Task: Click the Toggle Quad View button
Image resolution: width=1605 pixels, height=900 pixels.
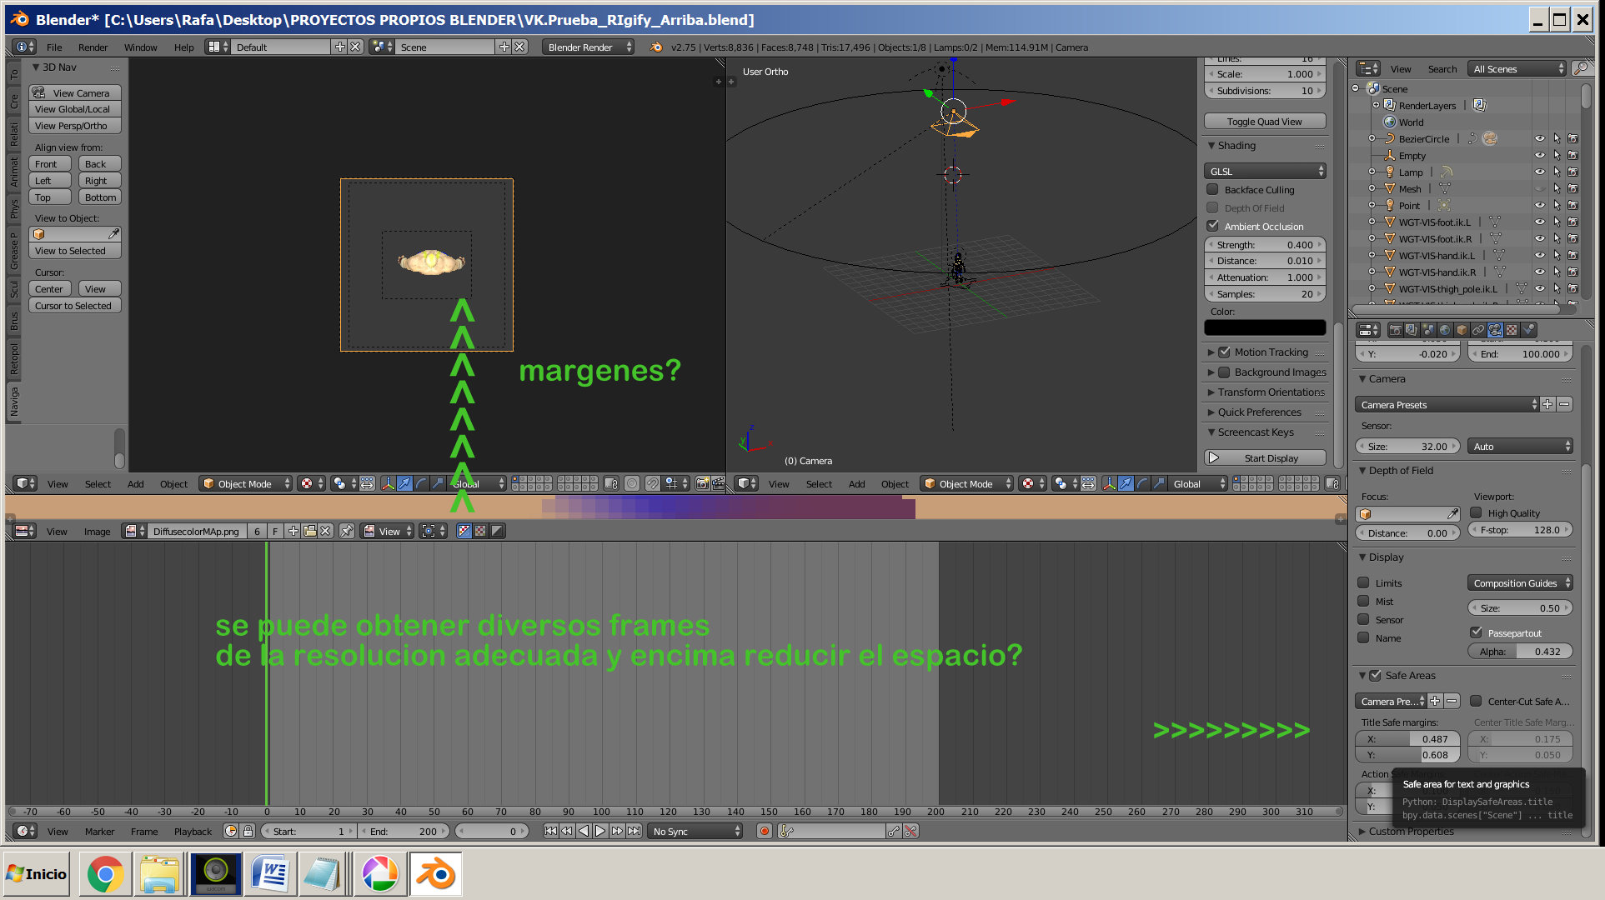Action: pyautogui.click(x=1264, y=122)
